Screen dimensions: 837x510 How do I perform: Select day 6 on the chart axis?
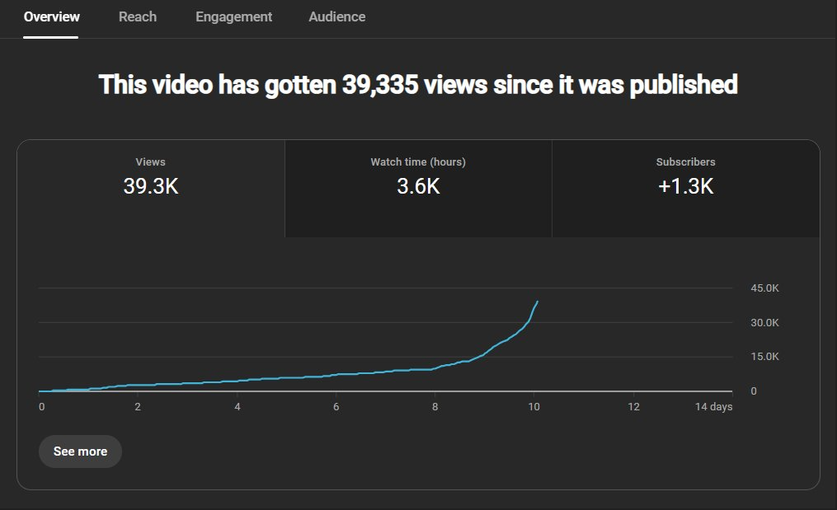(x=336, y=407)
